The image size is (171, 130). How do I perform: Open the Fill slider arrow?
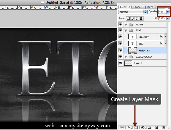tap(168, 18)
